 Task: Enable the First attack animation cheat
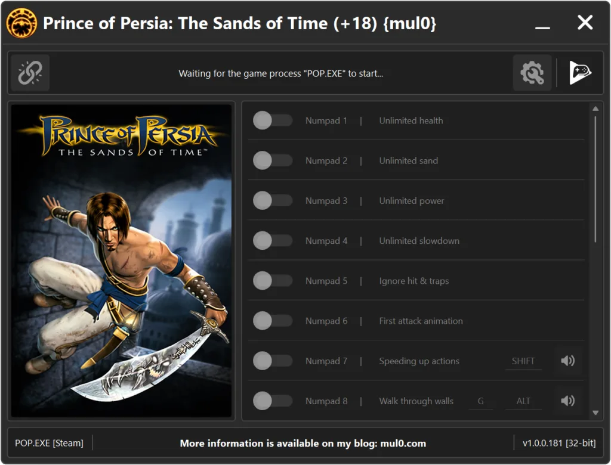[x=273, y=321]
